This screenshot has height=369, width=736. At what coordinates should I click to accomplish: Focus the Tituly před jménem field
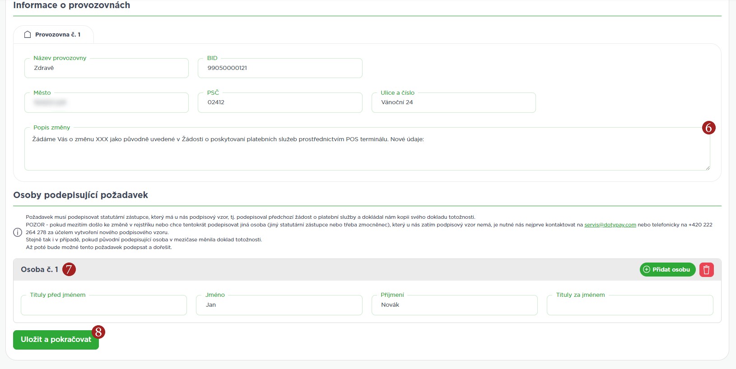click(x=103, y=305)
